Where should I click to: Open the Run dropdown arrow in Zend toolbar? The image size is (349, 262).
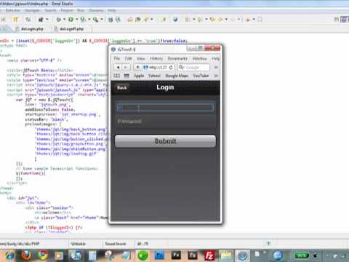pyautogui.click(x=77, y=20)
